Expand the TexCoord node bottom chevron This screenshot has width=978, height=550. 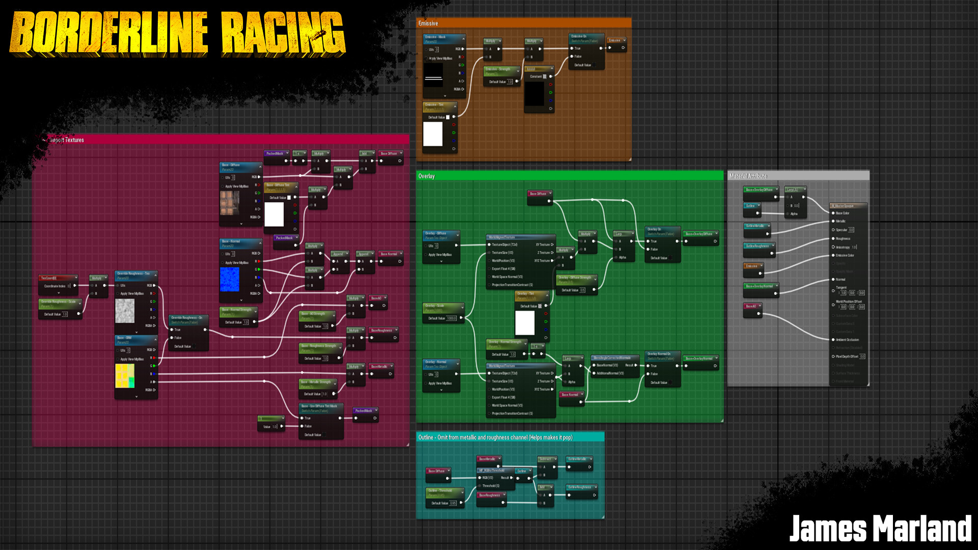pos(59,293)
